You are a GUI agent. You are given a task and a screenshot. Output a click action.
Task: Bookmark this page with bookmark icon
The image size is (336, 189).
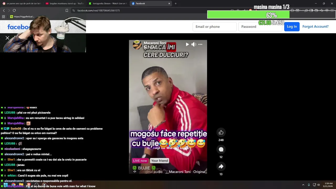coord(67,10)
